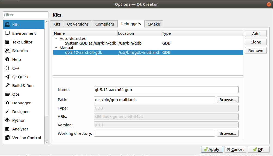Image resolution: width=273 pixels, height=156 pixels.
Task: Open the CMake tab
Action: click(154, 24)
